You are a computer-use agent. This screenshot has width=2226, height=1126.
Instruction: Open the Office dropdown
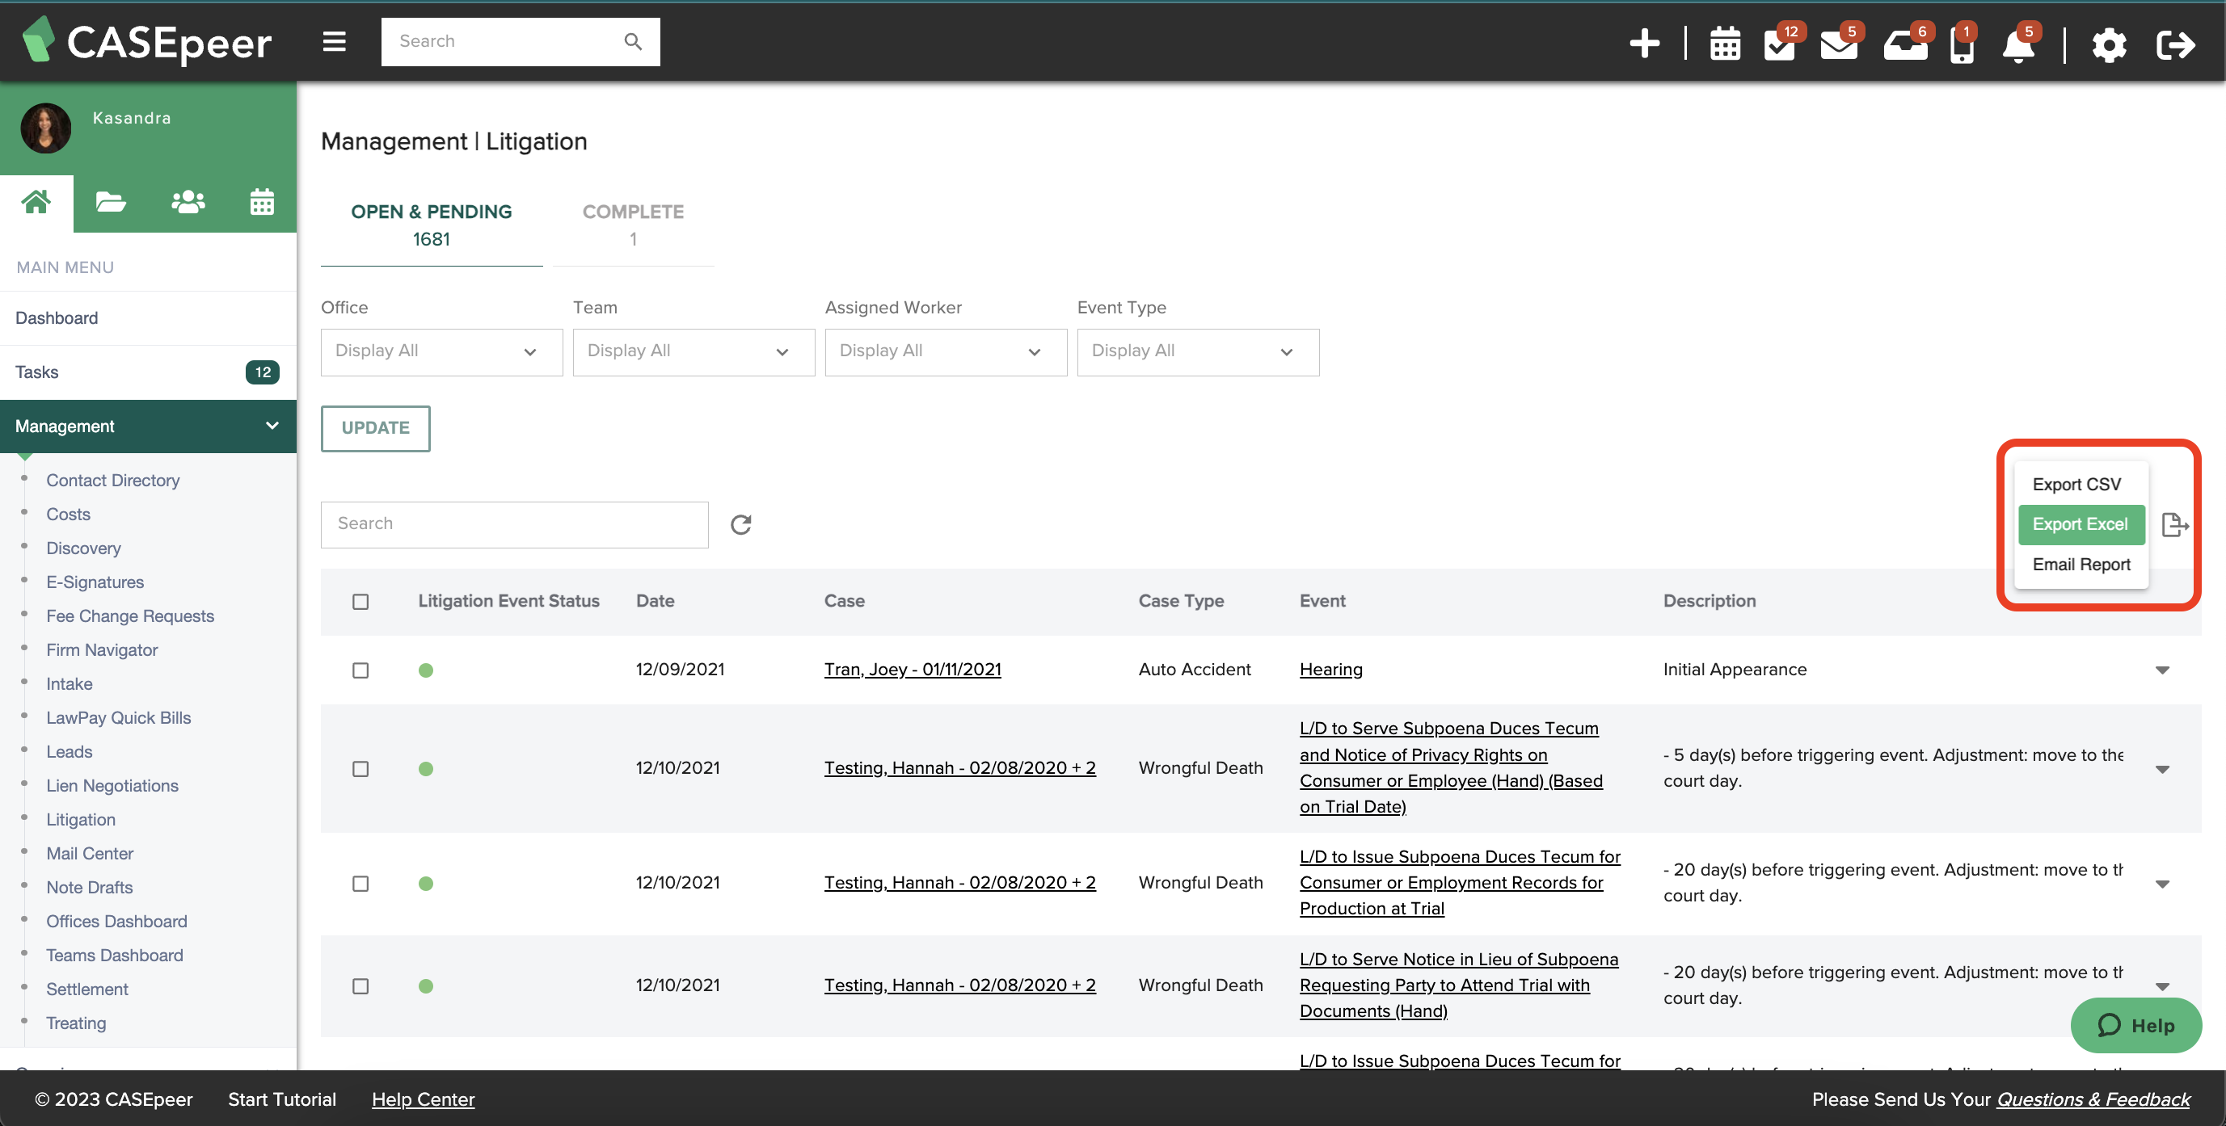[x=441, y=351]
